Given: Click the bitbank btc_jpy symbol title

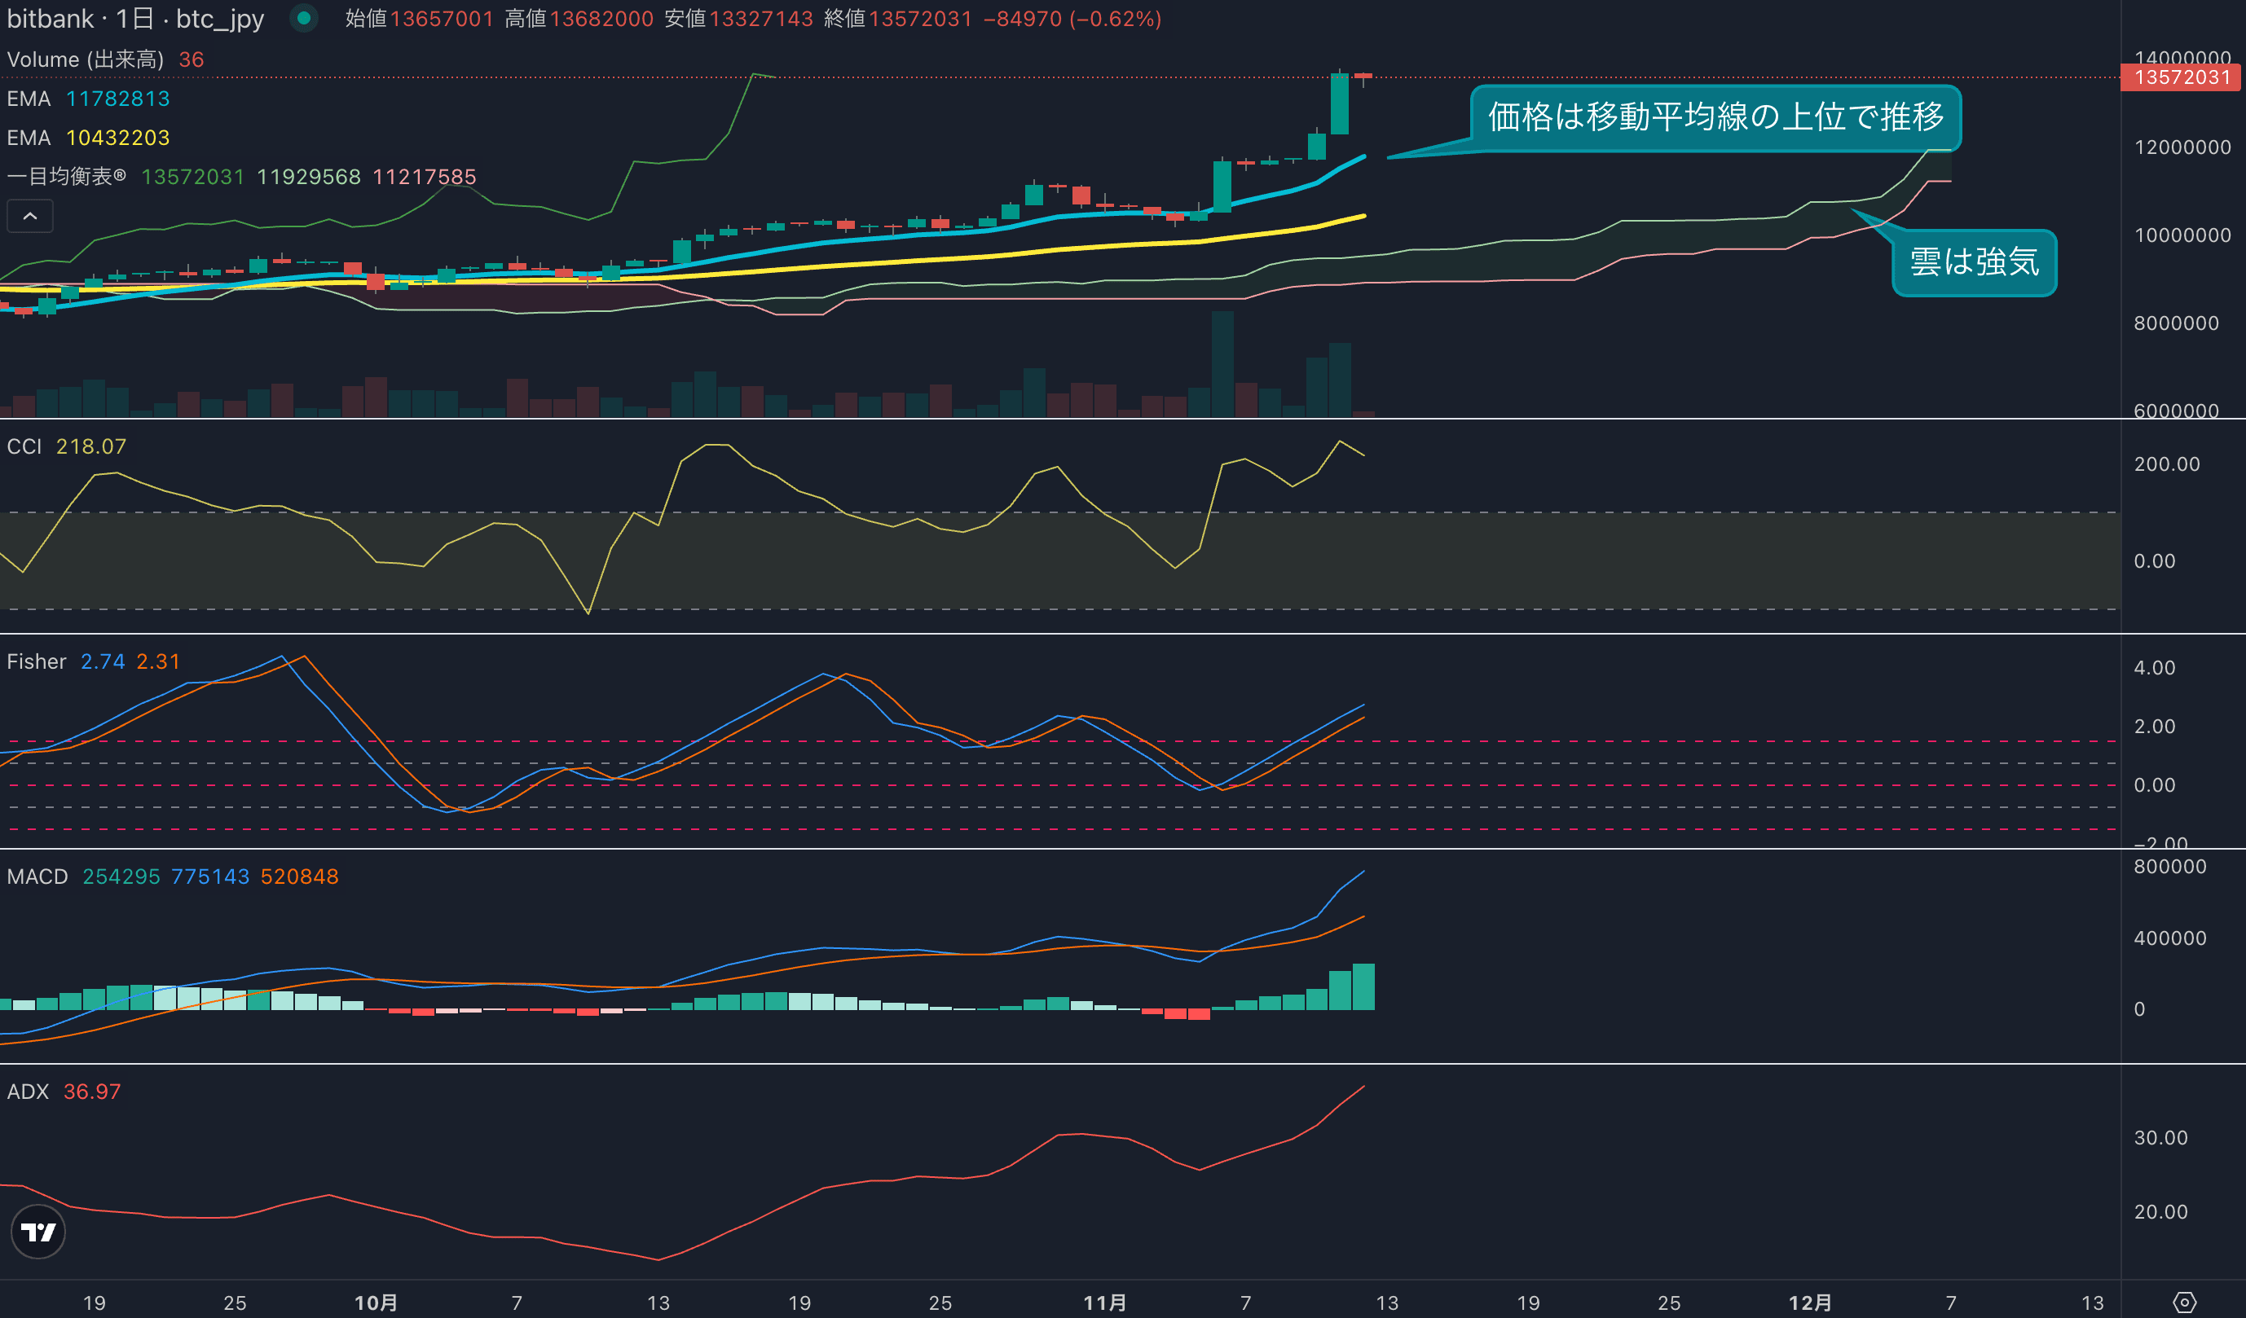Looking at the screenshot, I should tap(135, 19).
